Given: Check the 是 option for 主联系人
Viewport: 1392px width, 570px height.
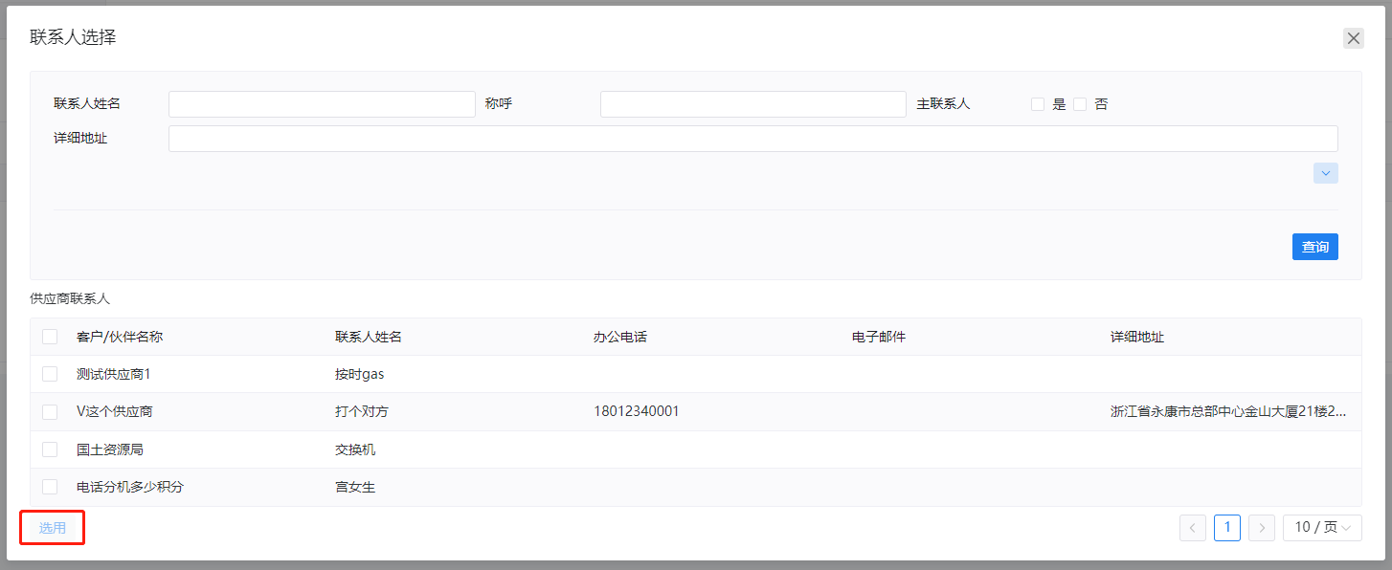Looking at the screenshot, I should pos(1038,104).
